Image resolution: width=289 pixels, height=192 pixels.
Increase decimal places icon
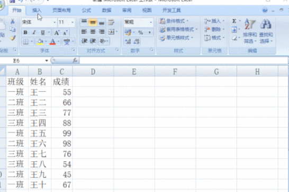coord(128,41)
